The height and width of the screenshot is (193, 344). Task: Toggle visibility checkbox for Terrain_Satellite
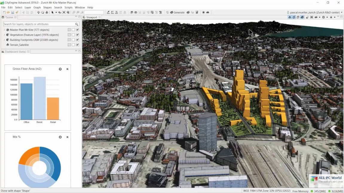tap(77, 45)
